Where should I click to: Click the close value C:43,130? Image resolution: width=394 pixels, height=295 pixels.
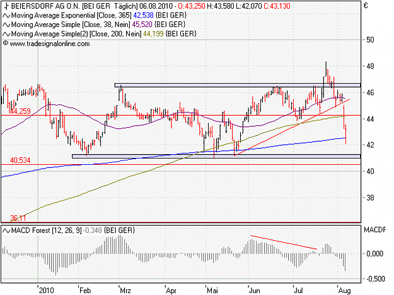point(277,6)
